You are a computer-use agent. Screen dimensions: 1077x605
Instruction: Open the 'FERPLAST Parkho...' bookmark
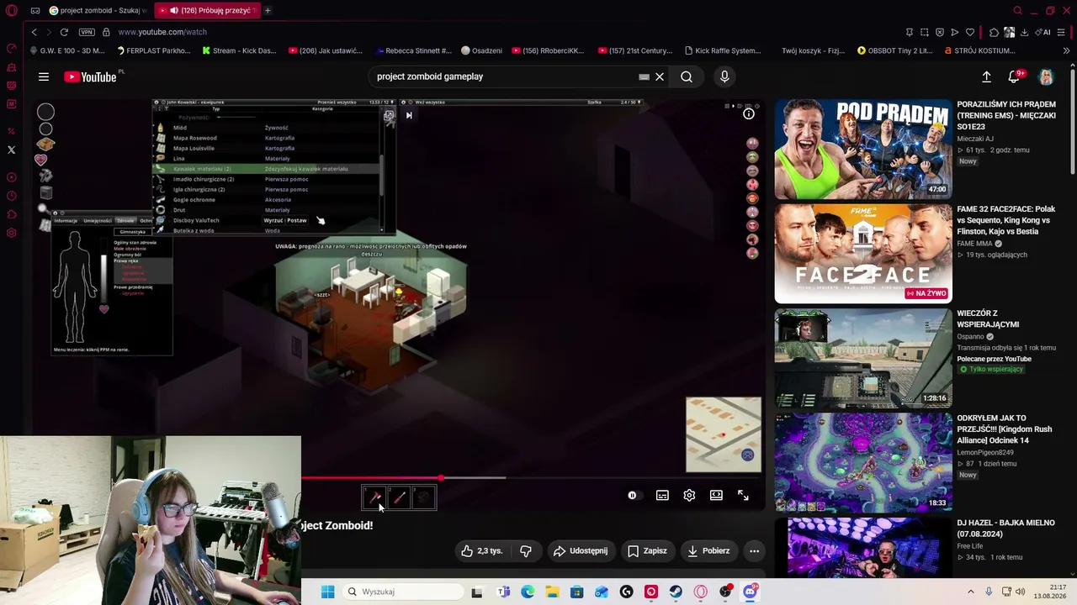point(154,50)
